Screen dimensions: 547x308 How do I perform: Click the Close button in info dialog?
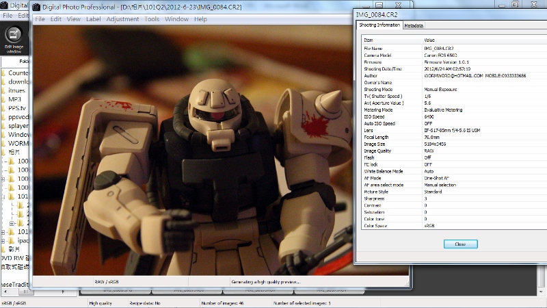pyautogui.click(x=460, y=244)
